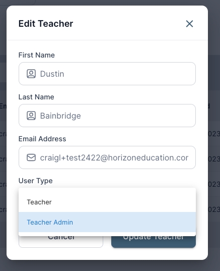Click blank top padding of the User Type dropdown list
This screenshot has height=271, width=220.
coord(107,190)
